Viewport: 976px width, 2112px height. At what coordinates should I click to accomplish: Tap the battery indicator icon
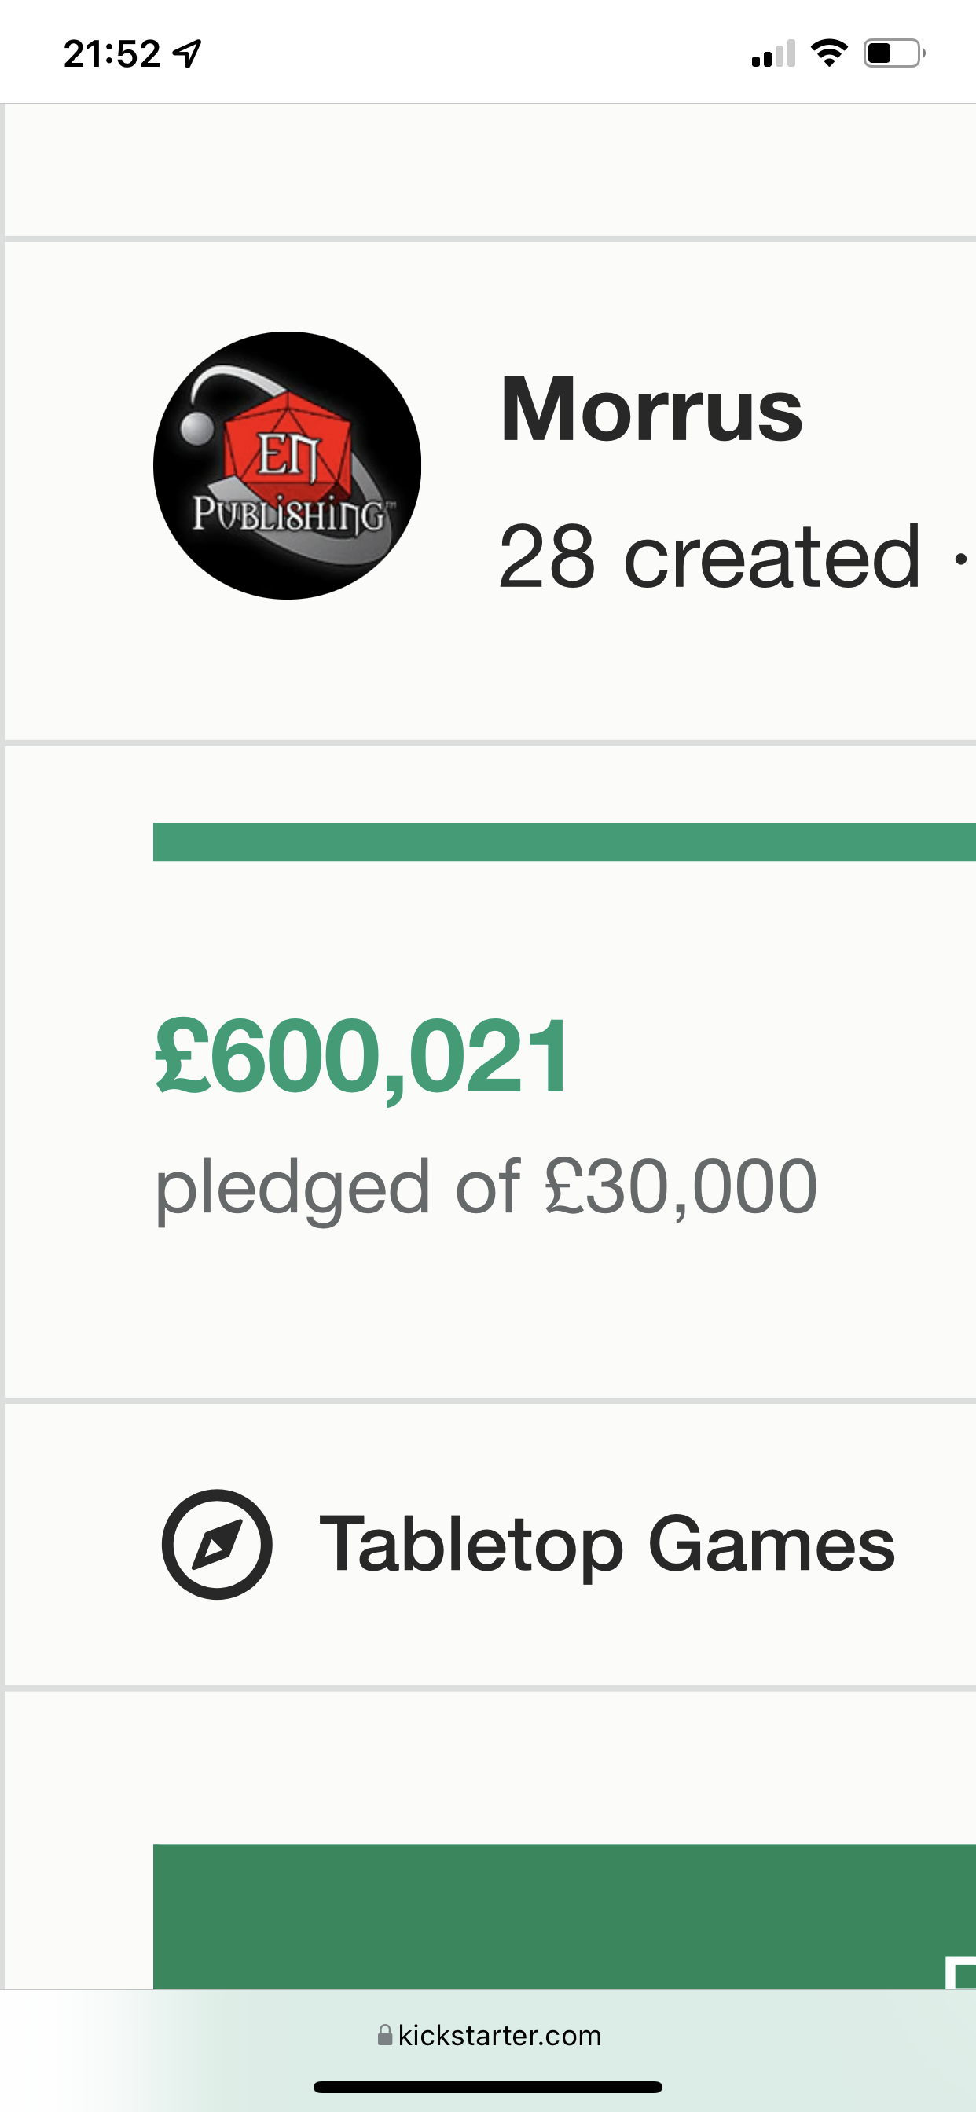pyautogui.click(x=894, y=53)
